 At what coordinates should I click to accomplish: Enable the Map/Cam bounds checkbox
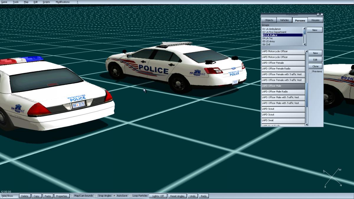point(73,196)
